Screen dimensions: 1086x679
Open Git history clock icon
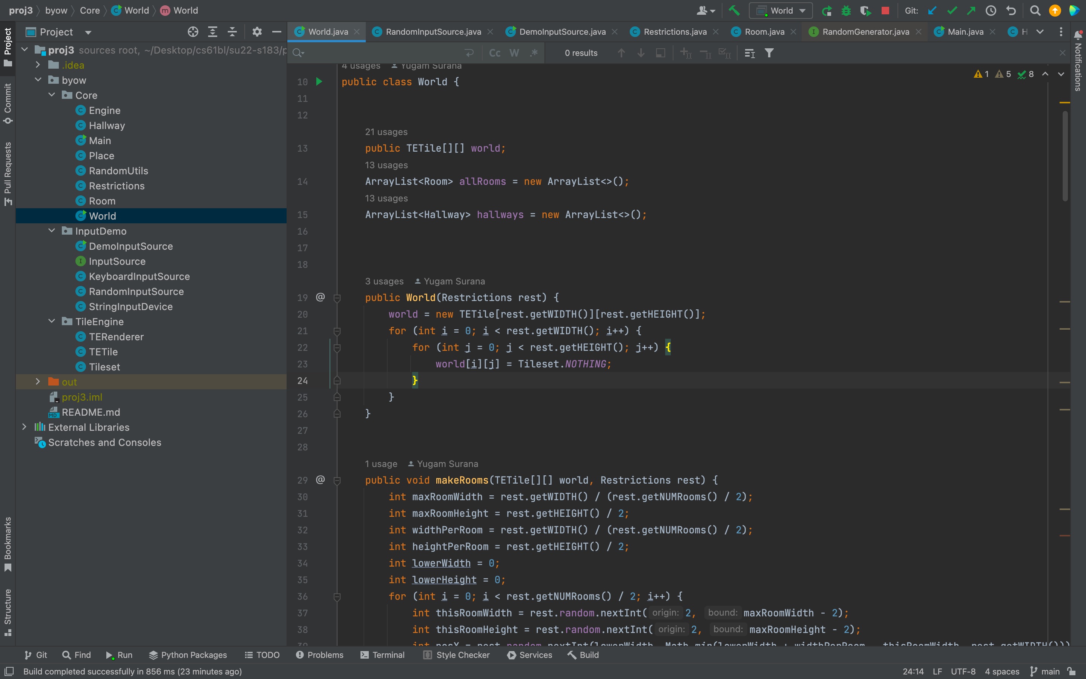click(x=991, y=10)
